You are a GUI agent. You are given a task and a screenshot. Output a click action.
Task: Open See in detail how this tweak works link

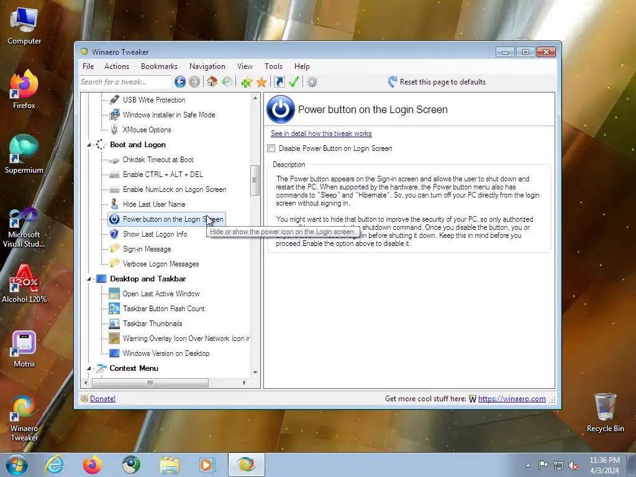[x=321, y=134]
